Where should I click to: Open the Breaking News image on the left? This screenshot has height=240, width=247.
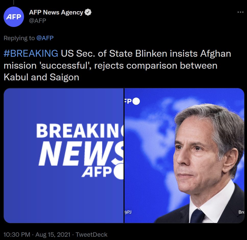pyautogui.click(x=64, y=156)
